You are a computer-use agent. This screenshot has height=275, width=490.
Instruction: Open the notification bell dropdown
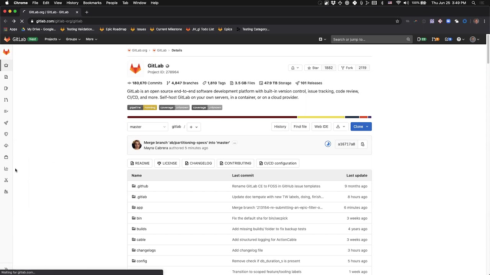(x=295, y=68)
